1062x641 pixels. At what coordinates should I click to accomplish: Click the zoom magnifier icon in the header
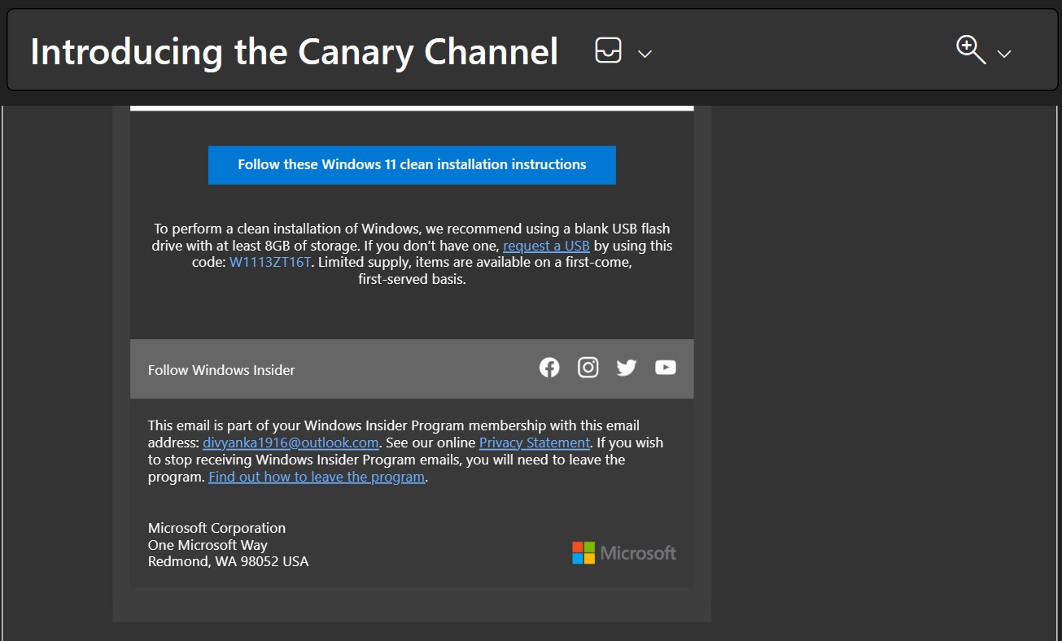(x=970, y=50)
